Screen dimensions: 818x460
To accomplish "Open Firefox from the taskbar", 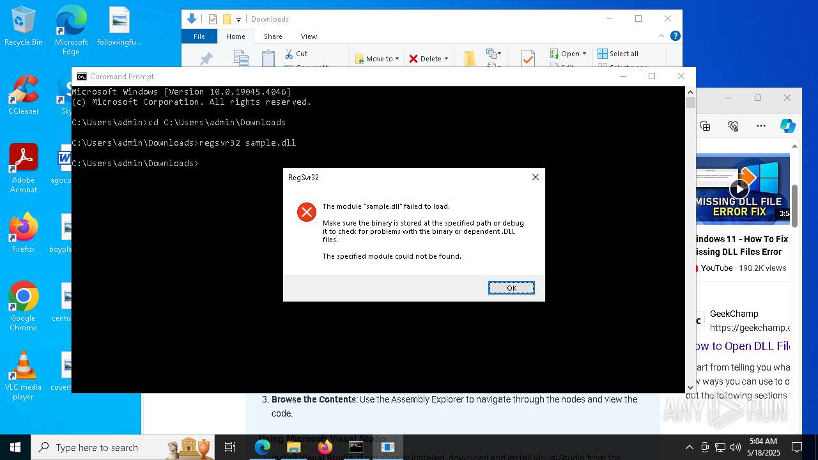I will point(325,447).
